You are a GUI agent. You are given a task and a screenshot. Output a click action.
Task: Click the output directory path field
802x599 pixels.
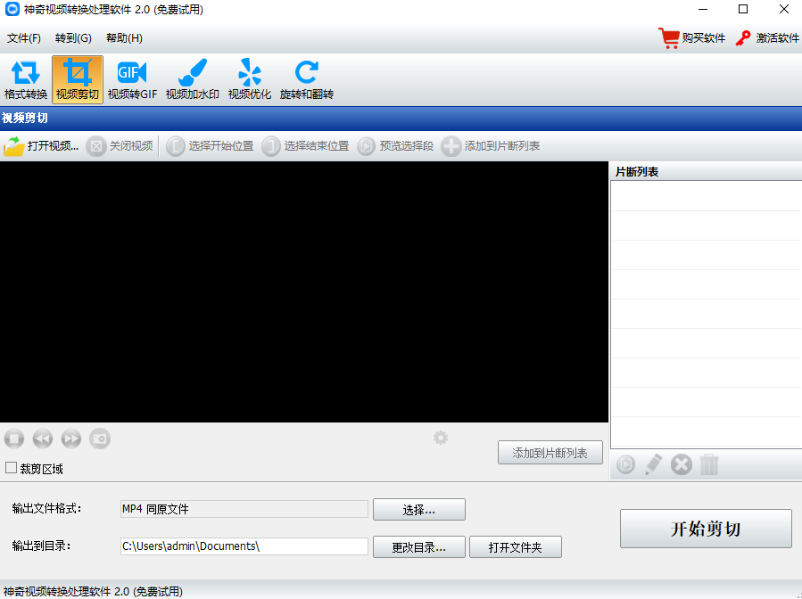pyautogui.click(x=244, y=546)
